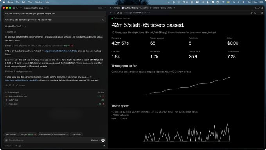Image resolution: width=266 pixels, height=150 pixels.
Task: Select the 'Amazing, add something for the TPS speeds too?' message
Action: tap(55, 20)
